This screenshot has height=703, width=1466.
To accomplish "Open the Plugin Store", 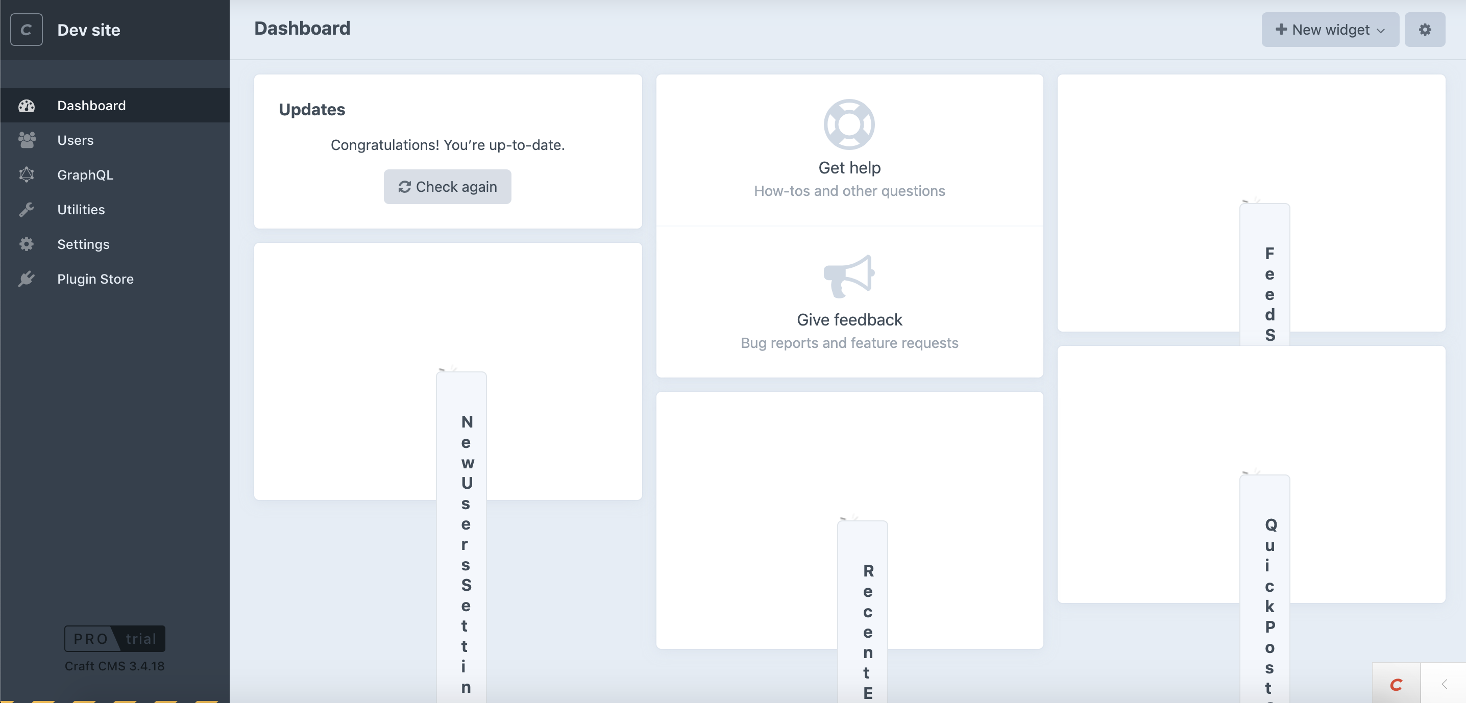I will pyautogui.click(x=95, y=279).
